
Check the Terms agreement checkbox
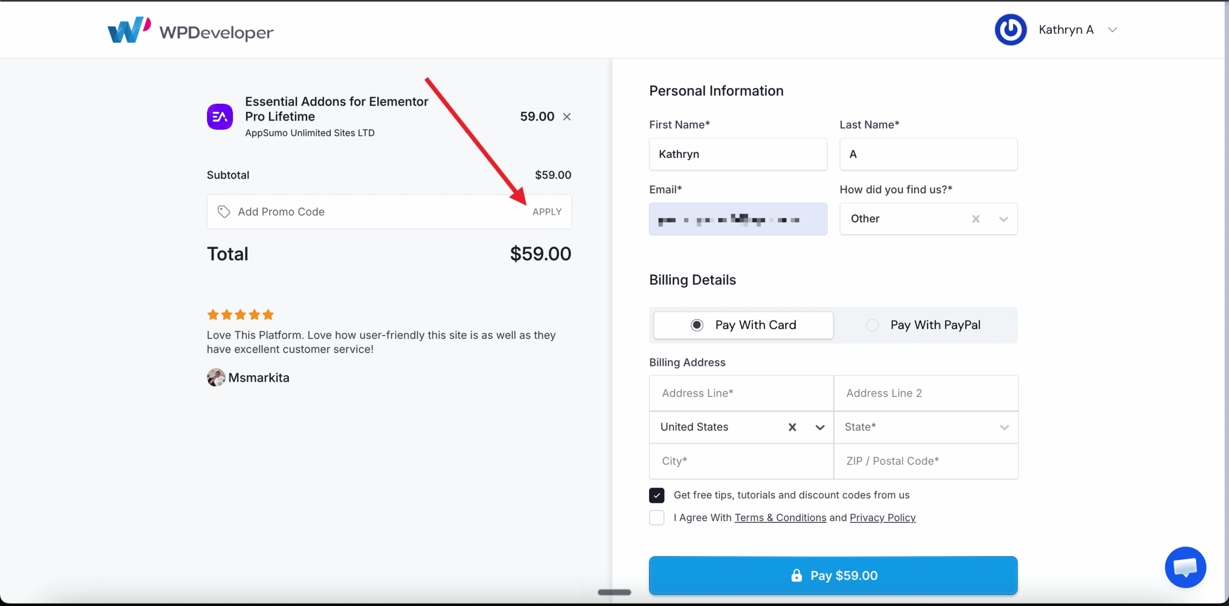tap(657, 518)
